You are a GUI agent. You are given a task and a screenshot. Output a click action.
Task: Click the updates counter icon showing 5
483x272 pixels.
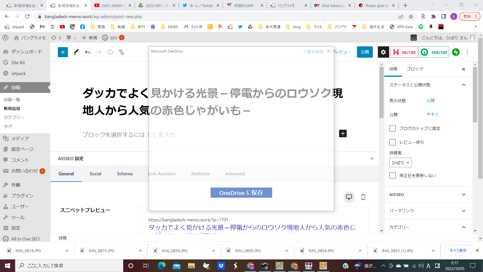coord(56,38)
